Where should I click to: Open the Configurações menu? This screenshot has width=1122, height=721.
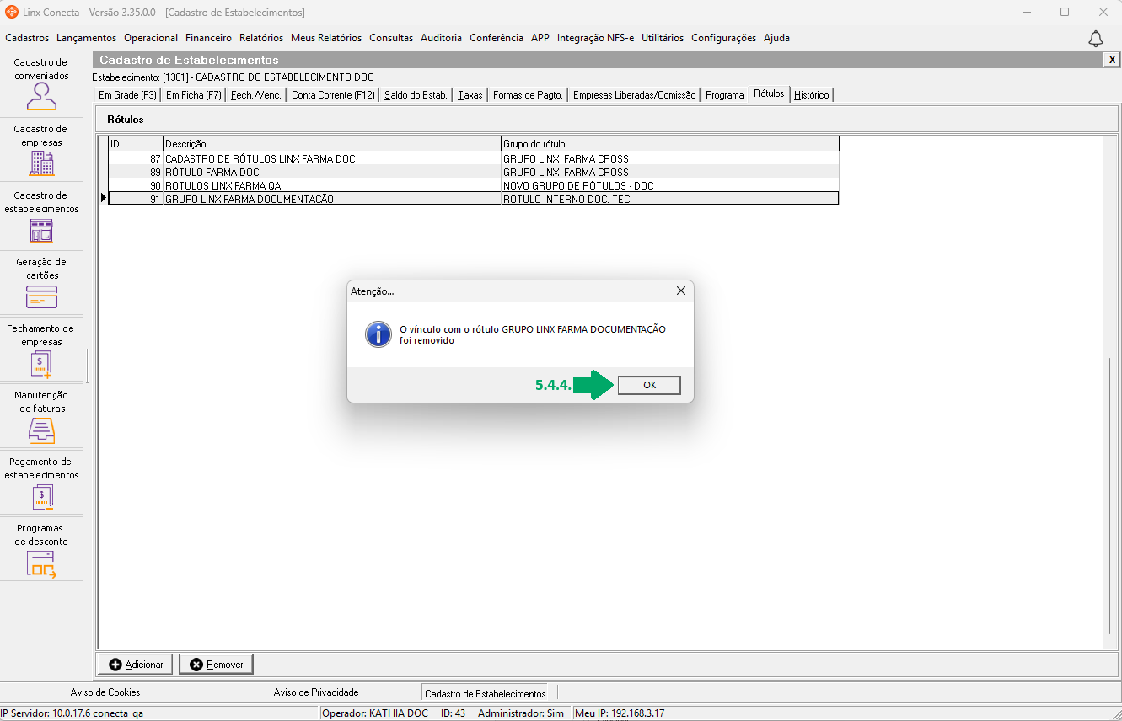coord(723,38)
